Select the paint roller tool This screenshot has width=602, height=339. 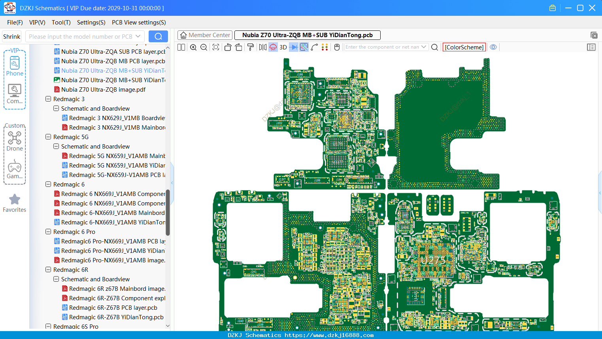coord(251,47)
